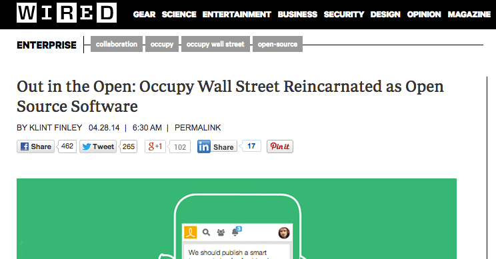Image resolution: width=496 pixels, height=259 pixels.
Task: Tweet this article
Action: [98, 146]
